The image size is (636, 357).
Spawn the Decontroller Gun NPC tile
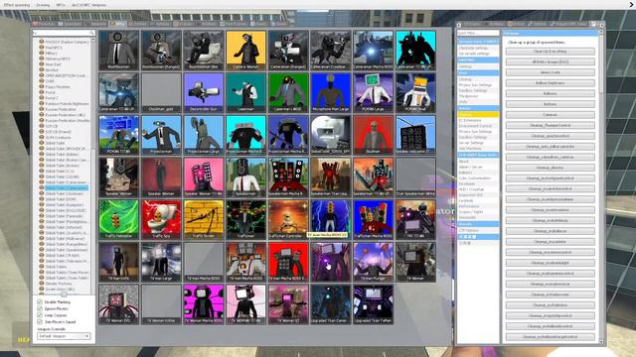tap(204, 92)
